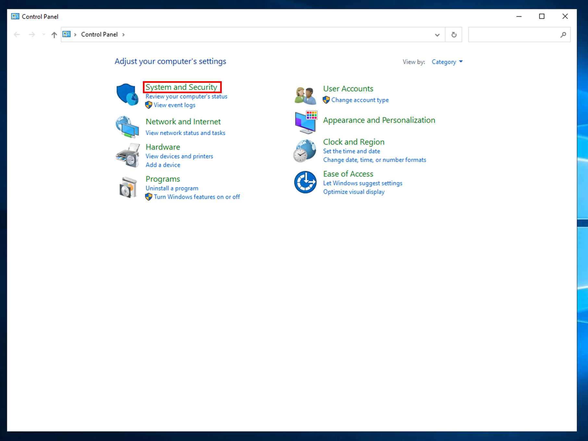Open View devices and printers
This screenshot has width=588, height=441.
[x=179, y=156]
